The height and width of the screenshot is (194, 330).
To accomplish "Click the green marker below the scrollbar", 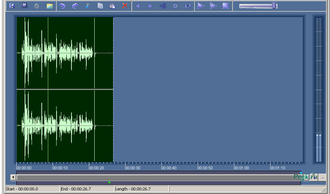I will (x=109, y=182).
